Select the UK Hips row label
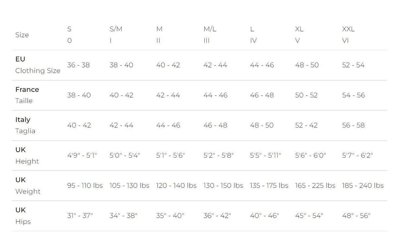Image resolution: width=398 pixels, height=232 pixels. point(23,215)
